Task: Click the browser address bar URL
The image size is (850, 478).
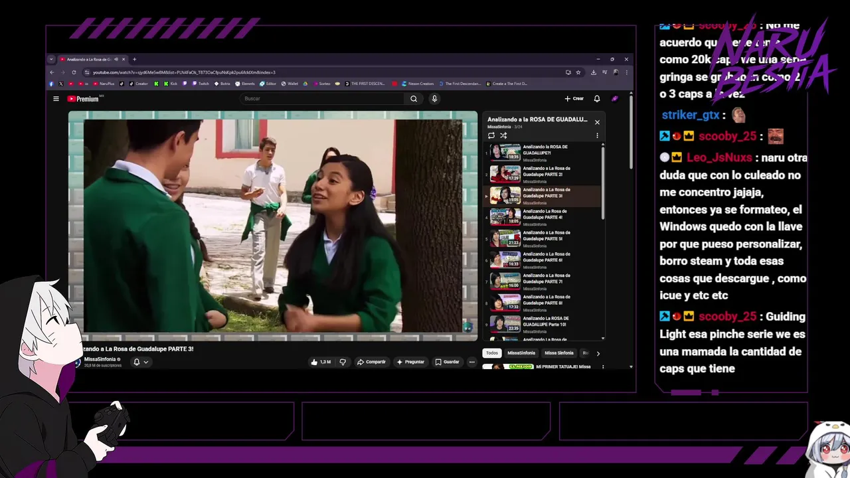Action: [184, 72]
